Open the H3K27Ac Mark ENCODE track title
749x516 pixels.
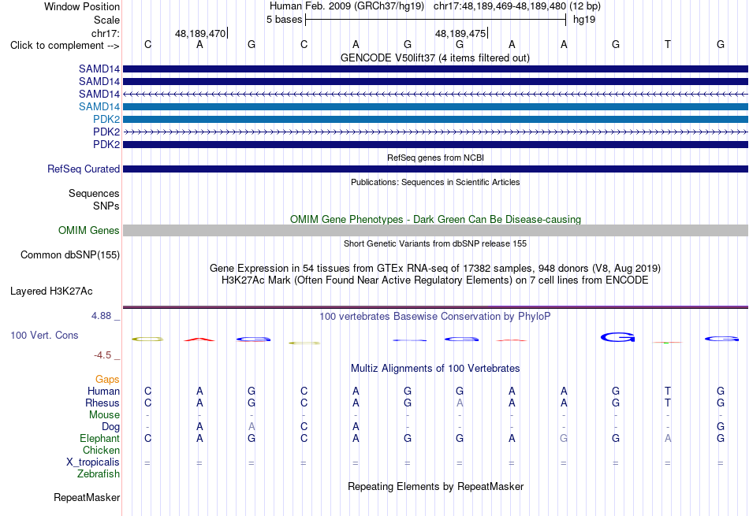pos(435,280)
